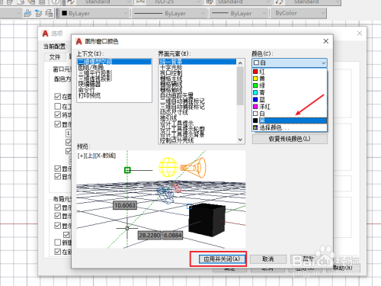The height and width of the screenshot is (286, 381).
Task: Click the 3D preview image in 预览
Action: click(161, 199)
